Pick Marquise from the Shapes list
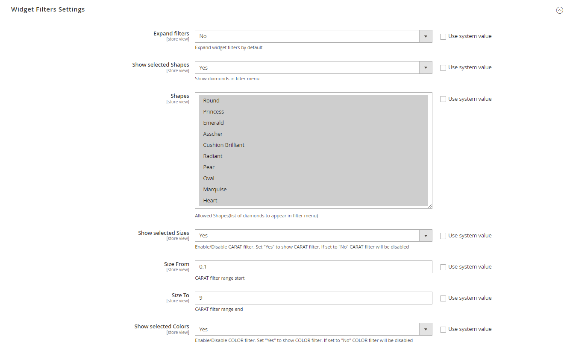Viewport: 570px width, 348px height. point(215,190)
